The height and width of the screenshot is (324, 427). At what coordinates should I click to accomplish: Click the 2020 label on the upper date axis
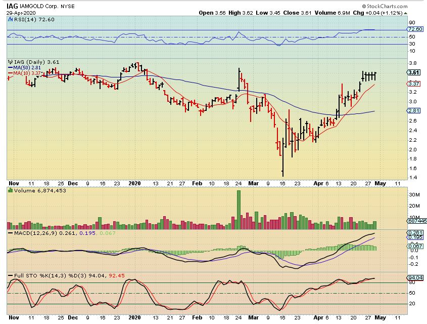pyautogui.click(x=134, y=183)
